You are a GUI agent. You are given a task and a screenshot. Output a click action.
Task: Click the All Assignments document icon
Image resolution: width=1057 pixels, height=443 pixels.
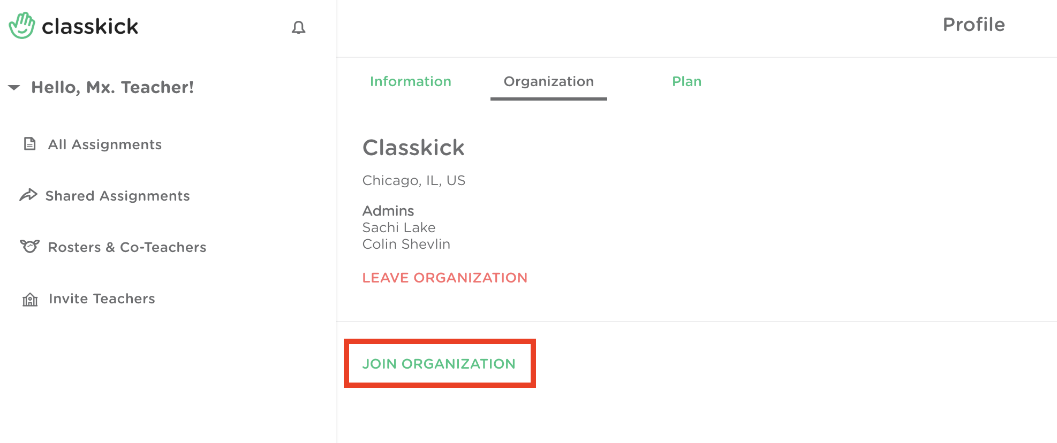coord(30,144)
